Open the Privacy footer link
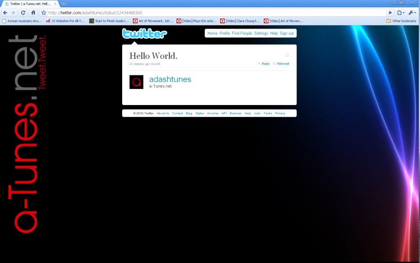 click(x=280, y=113)
